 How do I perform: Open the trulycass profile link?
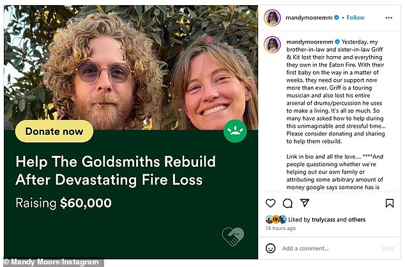coord(323,220)
